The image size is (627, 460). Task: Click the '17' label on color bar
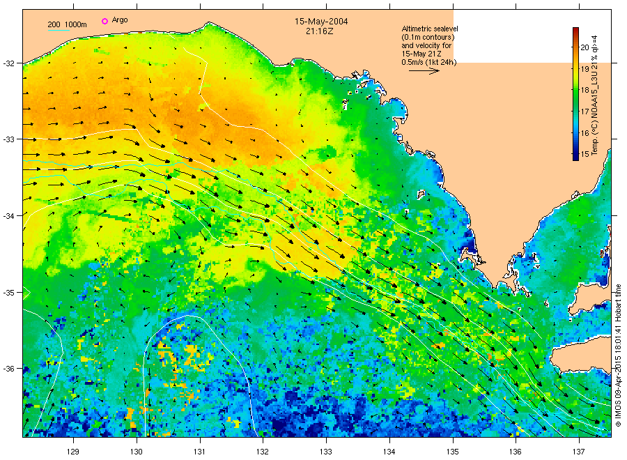tap(585, 112)
